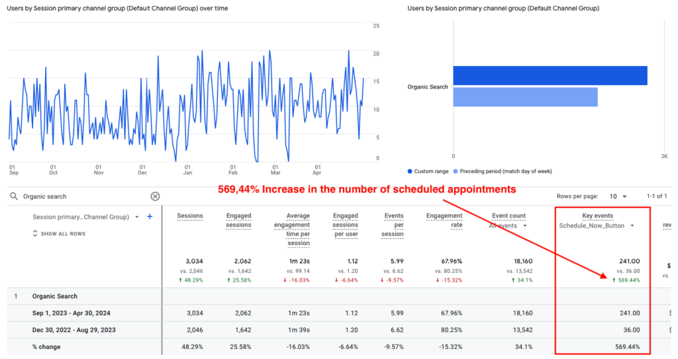Screen dimensions: 678x359
Task: Select the Dec 30, 2022 - Aug 29, 2023 row
Action: coord(338,330)
